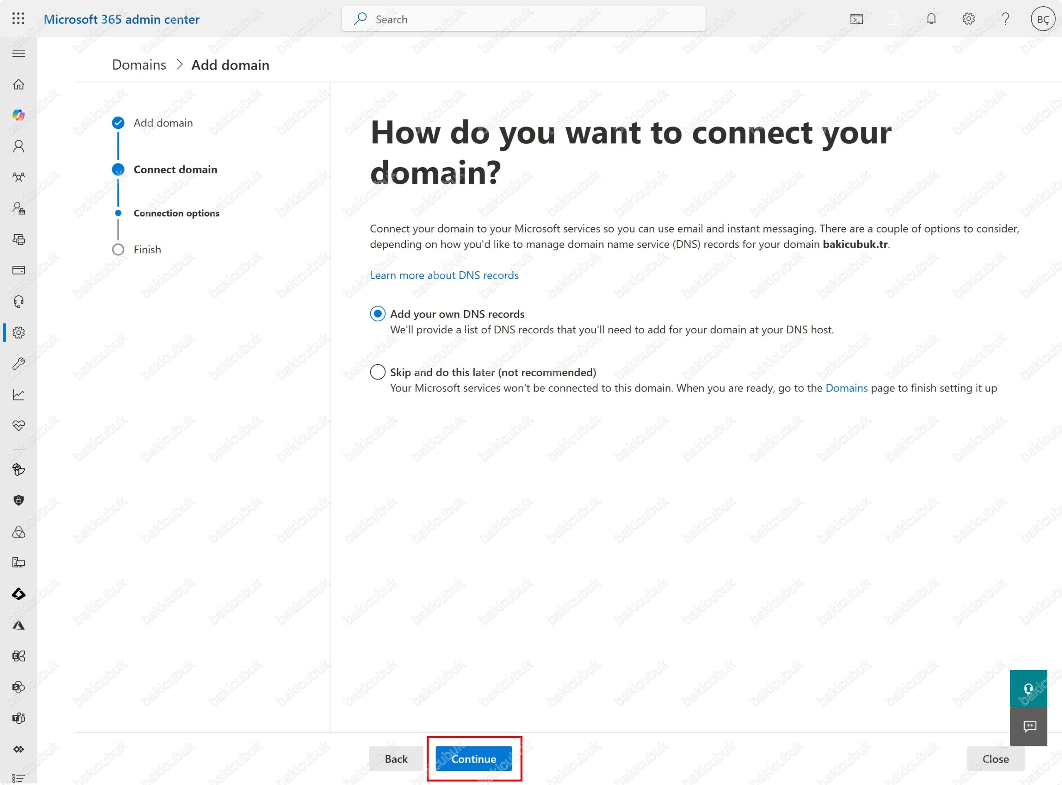The height and width of the screenshot is (785, 1062).
Task: Click the Search input field
Action: click(x=523, y=19)
